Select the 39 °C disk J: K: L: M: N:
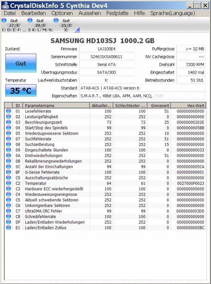The width and height of the screenshot is (211, 284). click(40, 25)
